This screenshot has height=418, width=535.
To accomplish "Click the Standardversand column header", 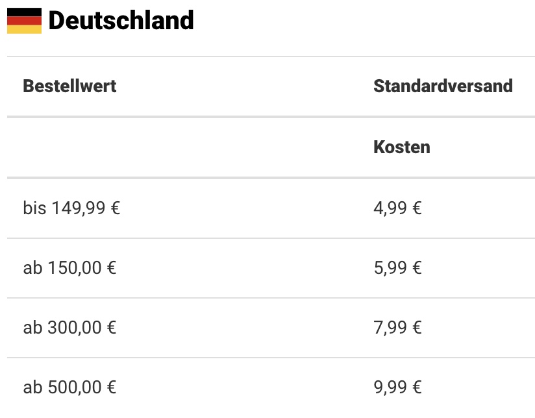I will [x=443, y=86].
